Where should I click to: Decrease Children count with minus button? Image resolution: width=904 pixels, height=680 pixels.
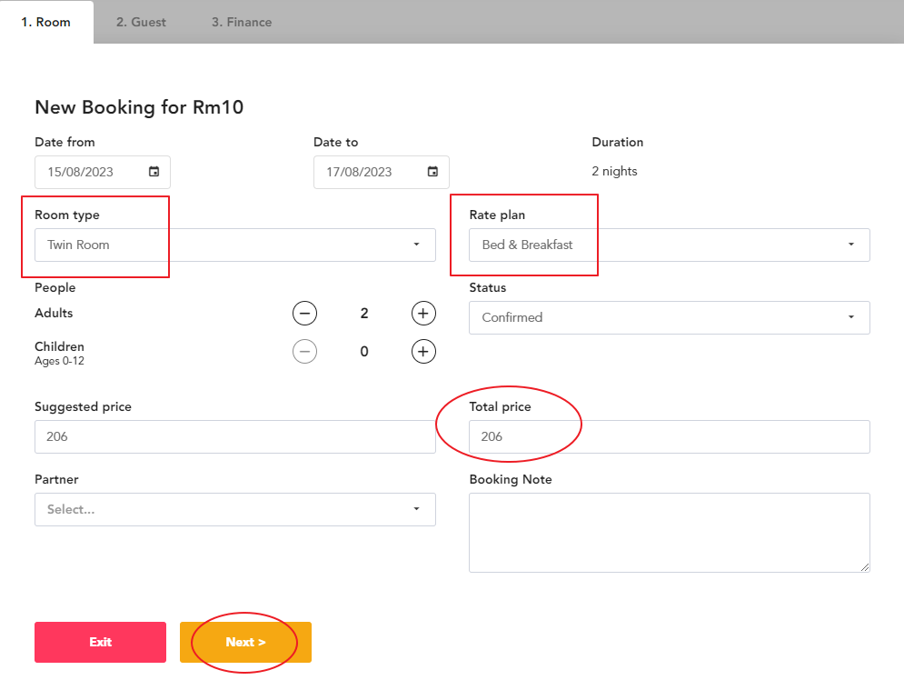point(304,351)
